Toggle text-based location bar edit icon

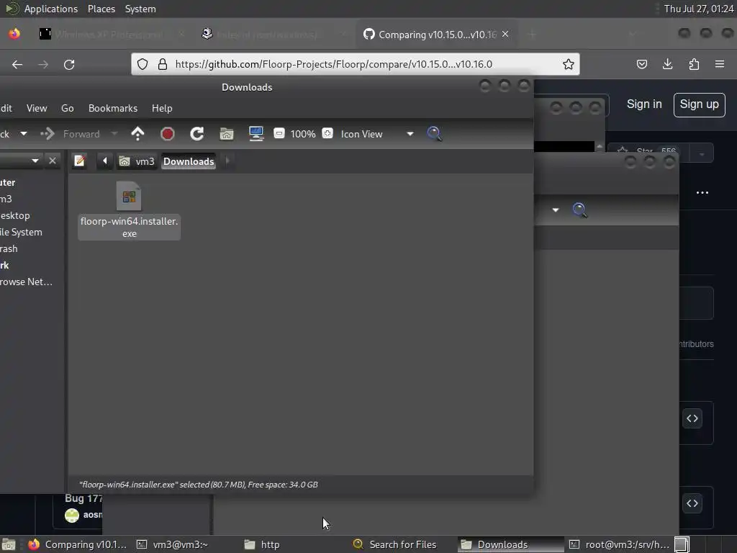pos(79,161)
